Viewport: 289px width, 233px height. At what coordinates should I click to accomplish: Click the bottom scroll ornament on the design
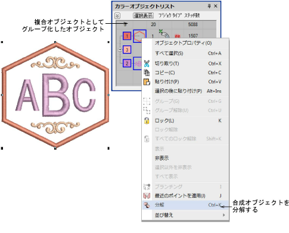(55, 127)
